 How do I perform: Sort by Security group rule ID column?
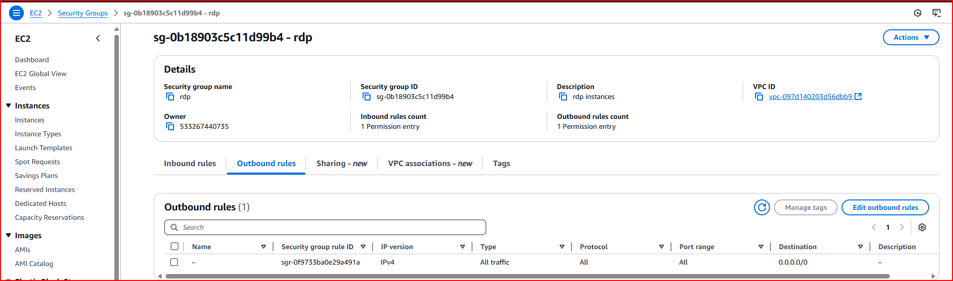point(363,247)
